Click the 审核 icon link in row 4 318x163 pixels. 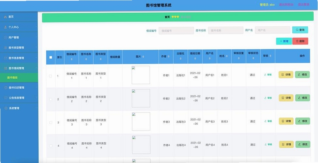tap(268, 145)
